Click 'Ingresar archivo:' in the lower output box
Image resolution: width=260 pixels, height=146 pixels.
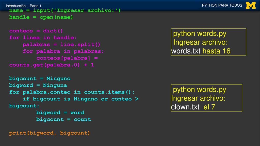198,98
